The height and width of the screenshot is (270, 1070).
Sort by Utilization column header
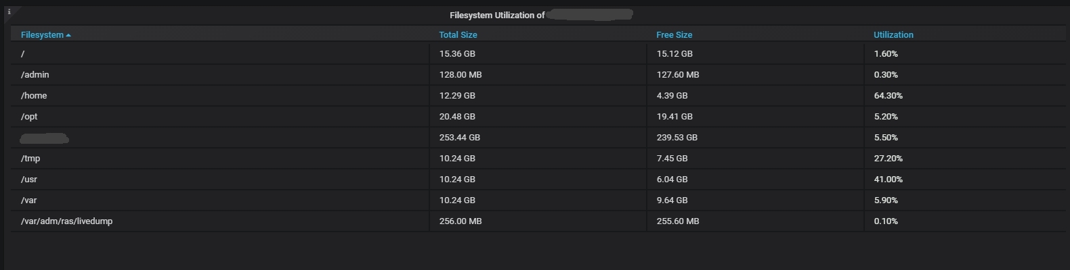(893, 35)
